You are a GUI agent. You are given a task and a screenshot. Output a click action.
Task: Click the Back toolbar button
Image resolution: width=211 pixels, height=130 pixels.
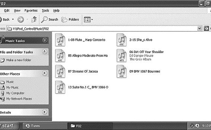(x=5, y=20)
